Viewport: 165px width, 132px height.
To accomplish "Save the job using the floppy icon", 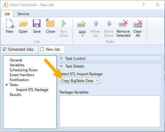I will click(37, 23).
